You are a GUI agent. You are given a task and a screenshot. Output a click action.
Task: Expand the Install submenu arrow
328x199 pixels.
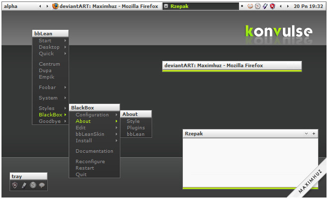pyautogui.click(x=116, y=141)
